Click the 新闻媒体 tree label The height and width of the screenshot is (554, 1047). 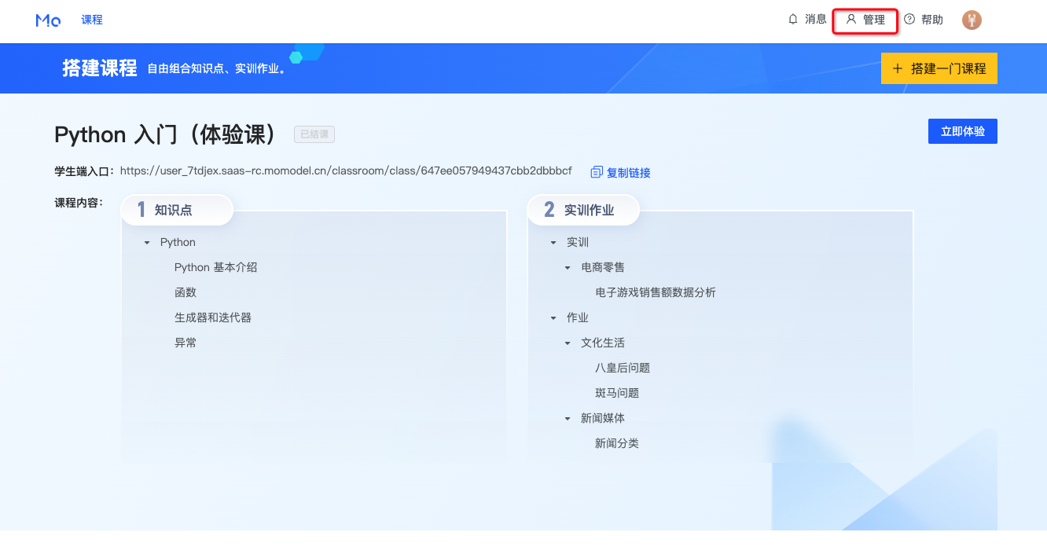tap(603, 418)
